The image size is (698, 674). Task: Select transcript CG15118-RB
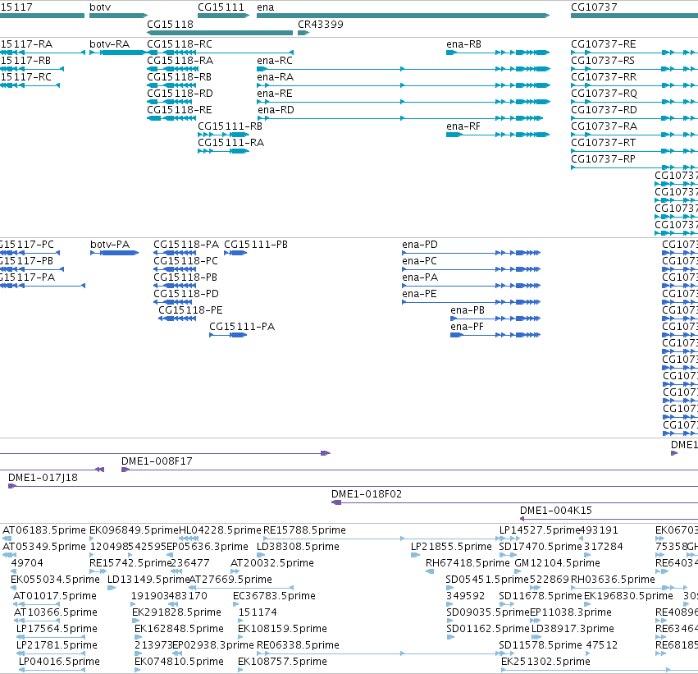pos(179,77)
